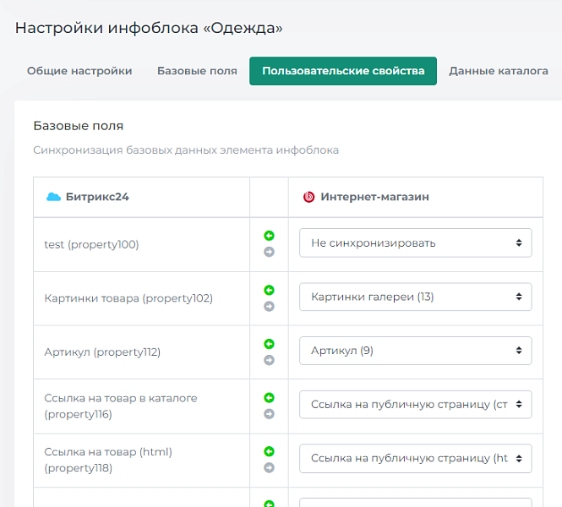The image size is (562, 507).
Task: Click gray right arrow for Ссылка на товар (html)
Action: pyautogui.click(x=269, y=467)
